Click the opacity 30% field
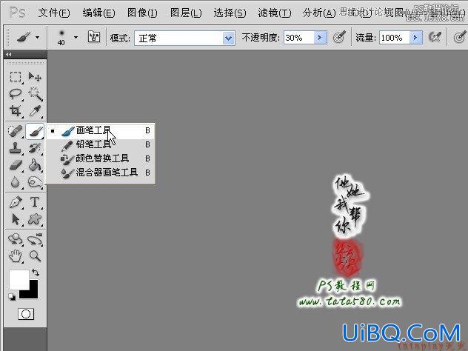 coord(298,38)
